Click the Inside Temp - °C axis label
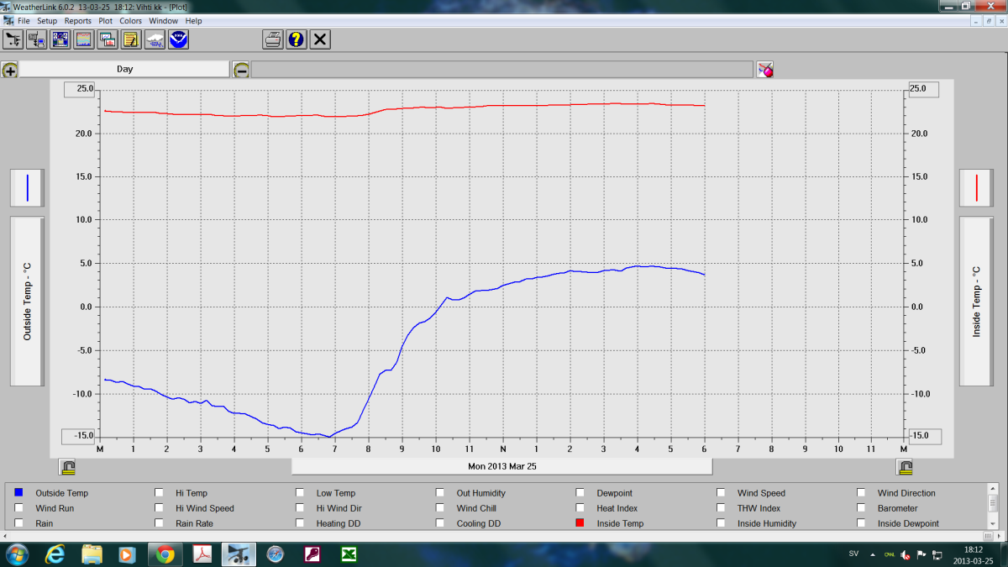 point(977,301)
